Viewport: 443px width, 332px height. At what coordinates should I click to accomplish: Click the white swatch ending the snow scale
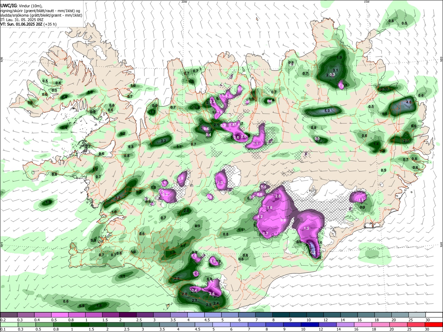pyautogui.click(x=434, y=315)
